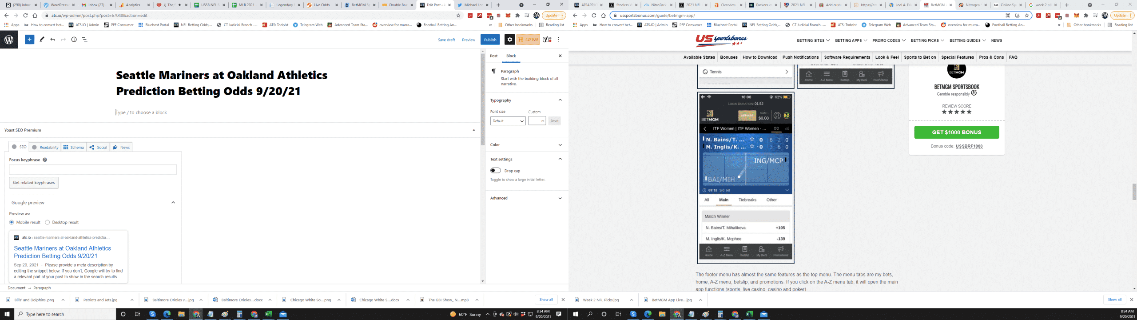Click the USSBRF1000 bonus code link
1137x320 pixels.
click(969, 146)
